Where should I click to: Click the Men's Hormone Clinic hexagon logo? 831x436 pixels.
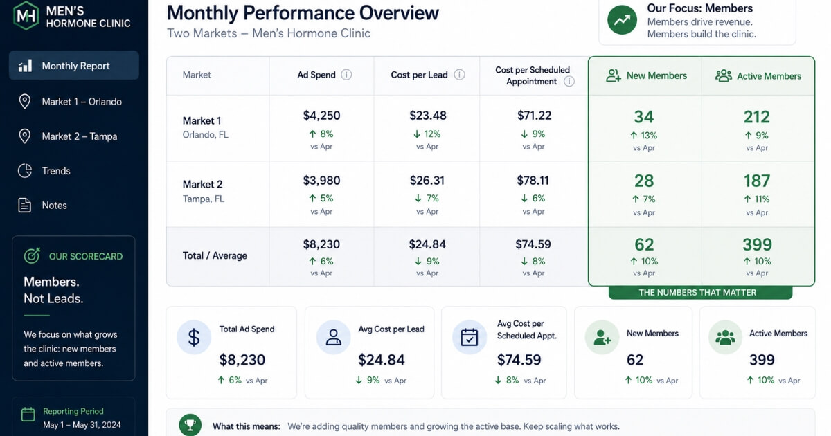26,15
